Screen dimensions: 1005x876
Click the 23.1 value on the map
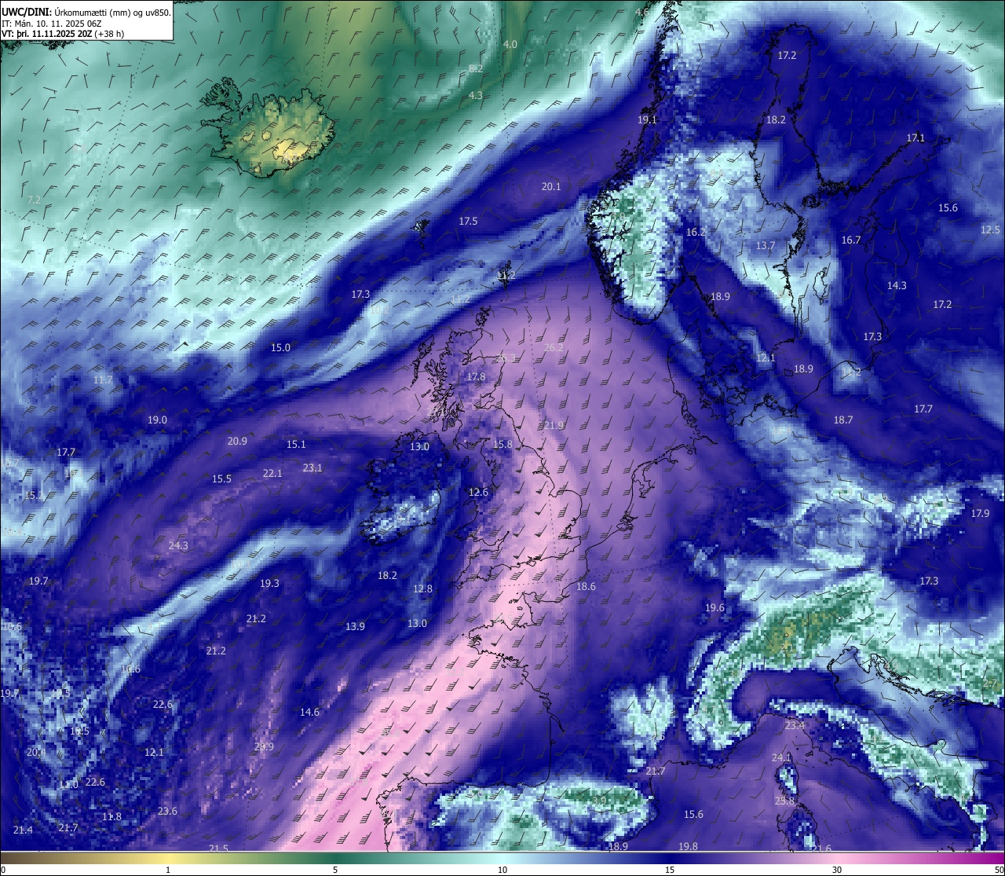click(312, 467)
